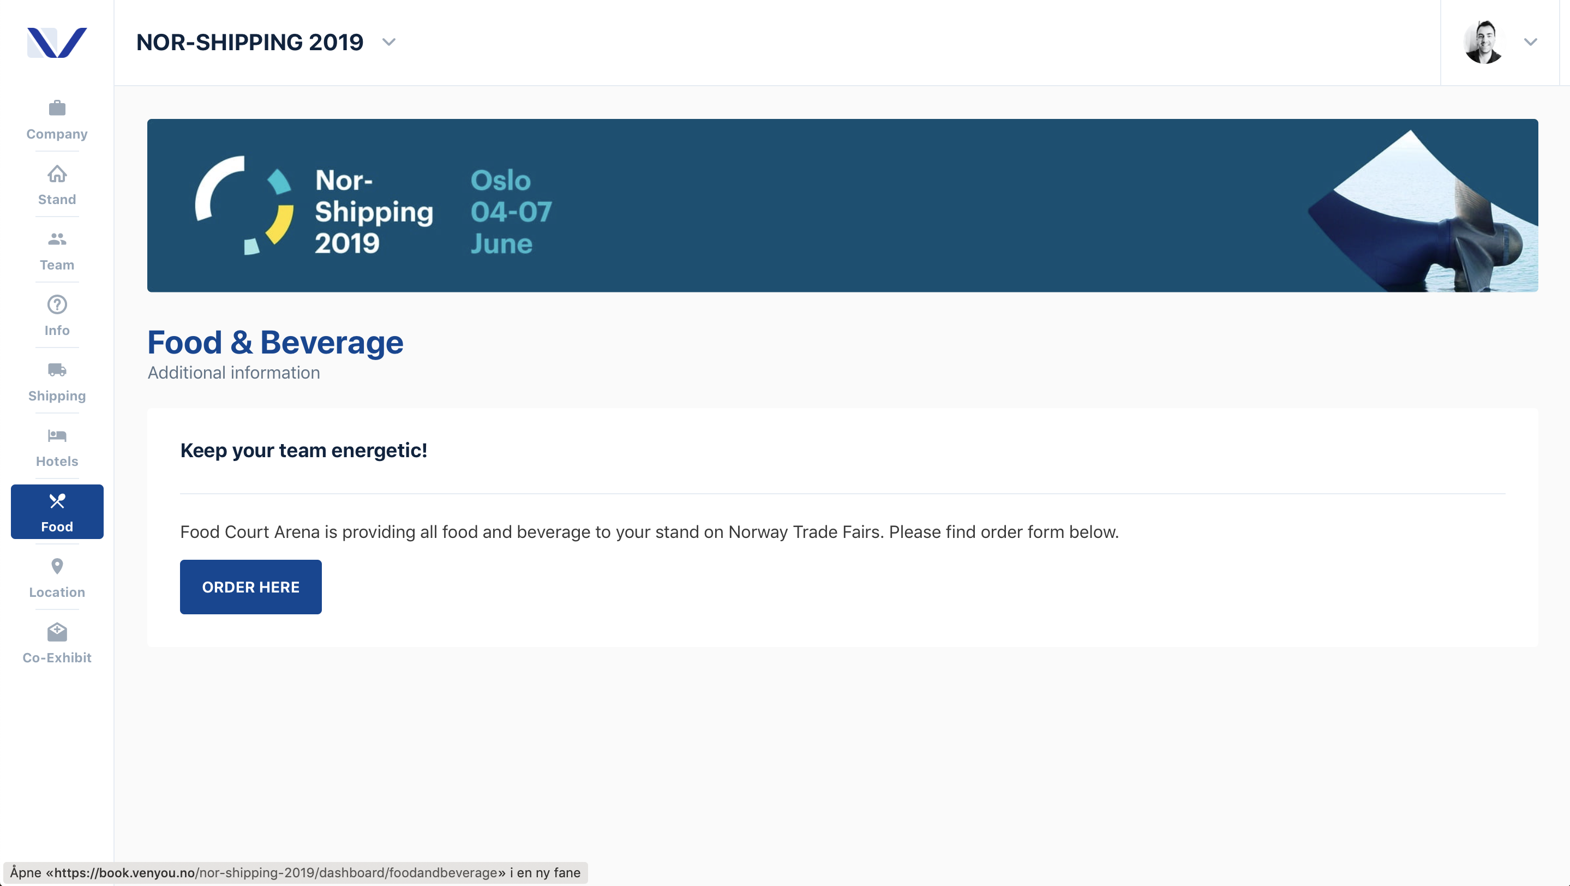Click the NOR-SHIPPING 2019 title text
The height and width of the screenshot is (886, 1570).
(250, 42)
